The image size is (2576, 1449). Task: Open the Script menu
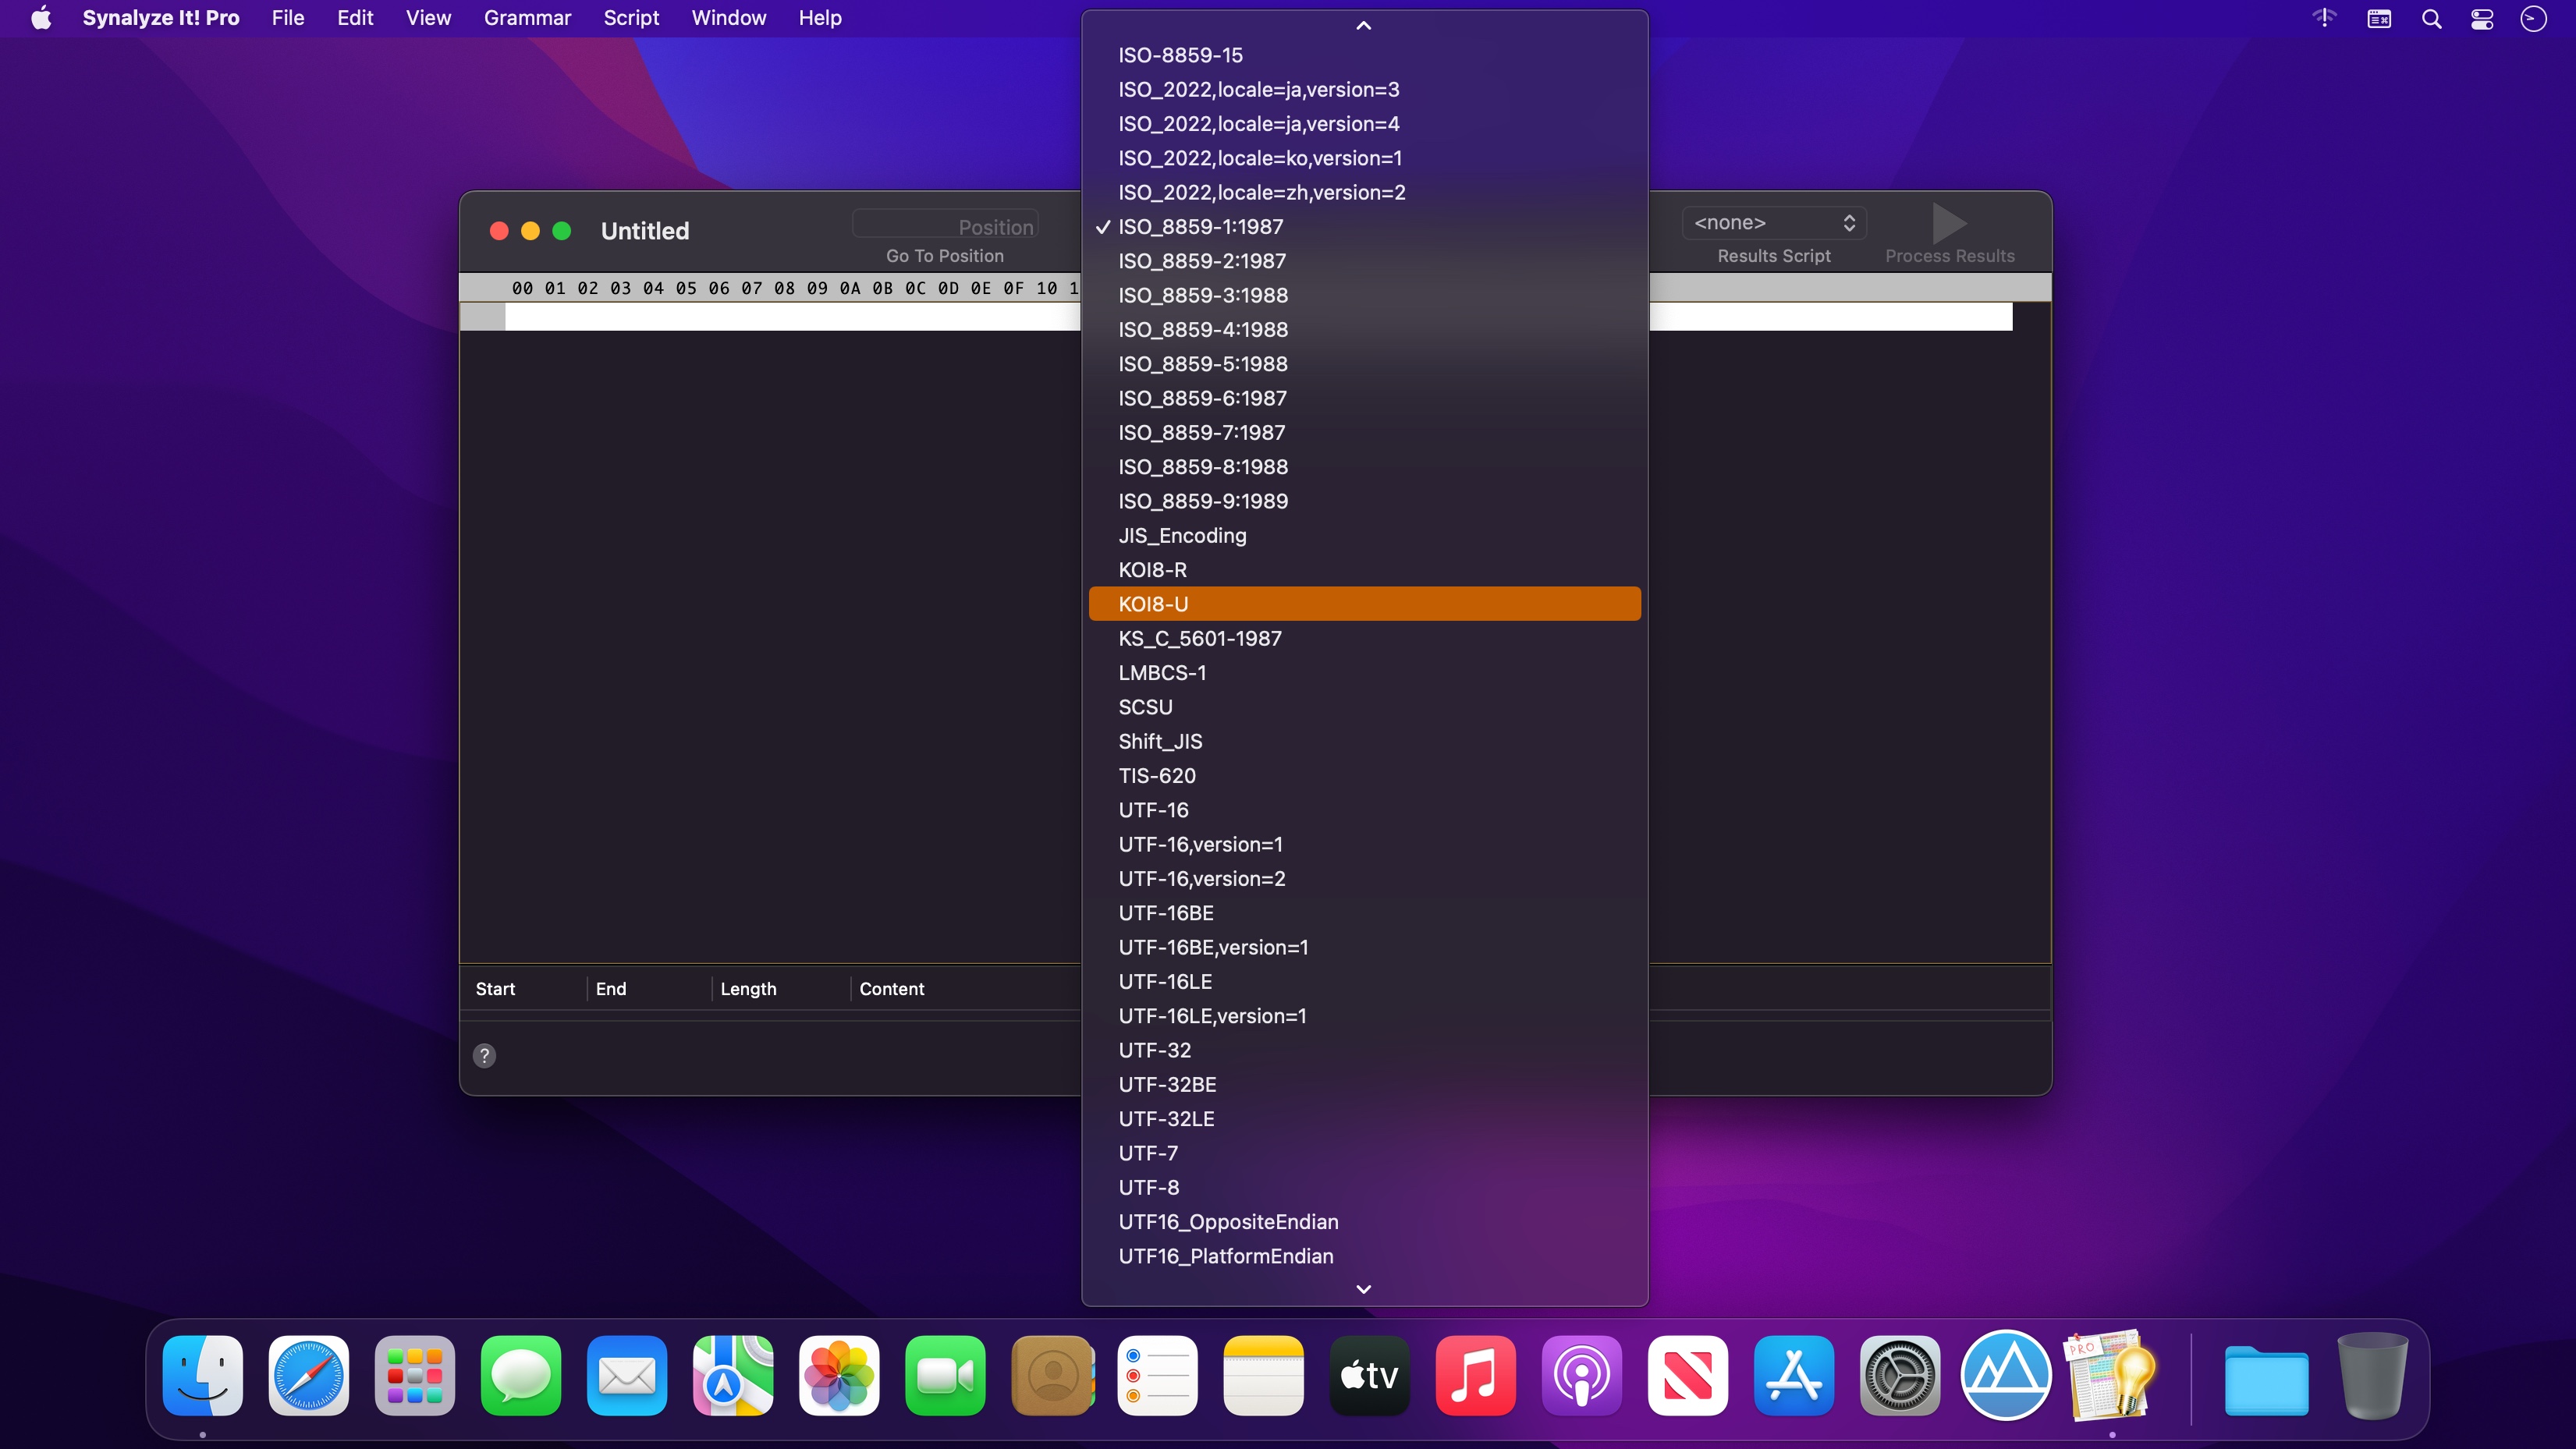(x=631, y=18)
